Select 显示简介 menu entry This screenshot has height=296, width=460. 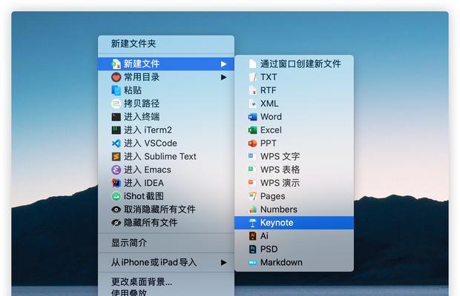(166, 243)
